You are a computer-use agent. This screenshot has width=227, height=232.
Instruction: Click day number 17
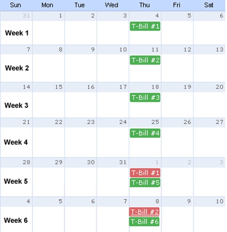(123, 87)
